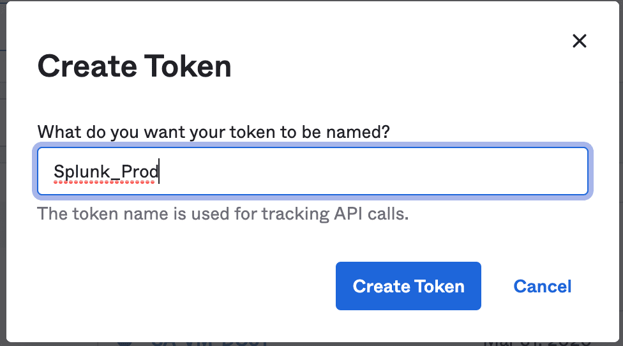Click the partially hidden date text below dialog
Screen dimensions: 623x346
[x=537, y=343]
